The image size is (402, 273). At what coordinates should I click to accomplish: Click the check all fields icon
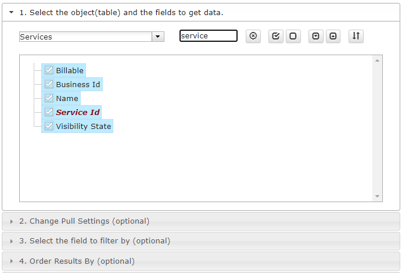[x=275, y=36]
